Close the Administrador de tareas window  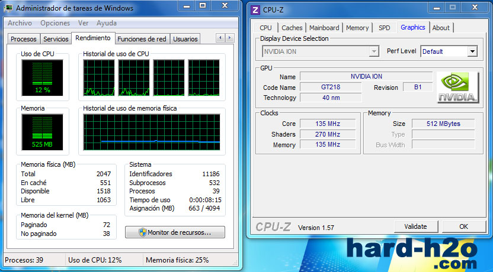point(225,6)
